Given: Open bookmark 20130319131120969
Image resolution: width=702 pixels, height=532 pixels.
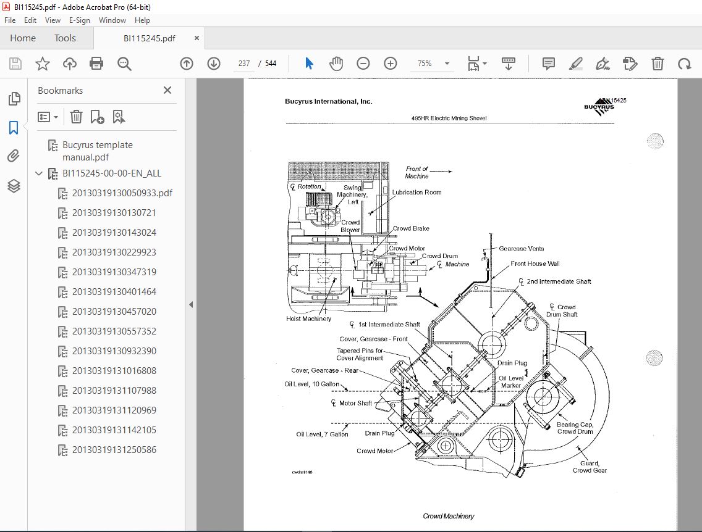Looking at the screenshot, I should [114, 410].
